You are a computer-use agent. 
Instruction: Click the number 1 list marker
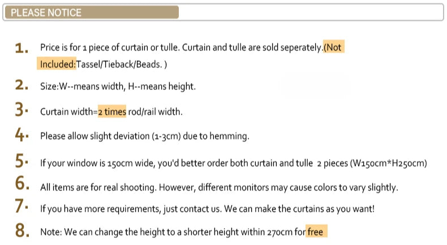22,48
